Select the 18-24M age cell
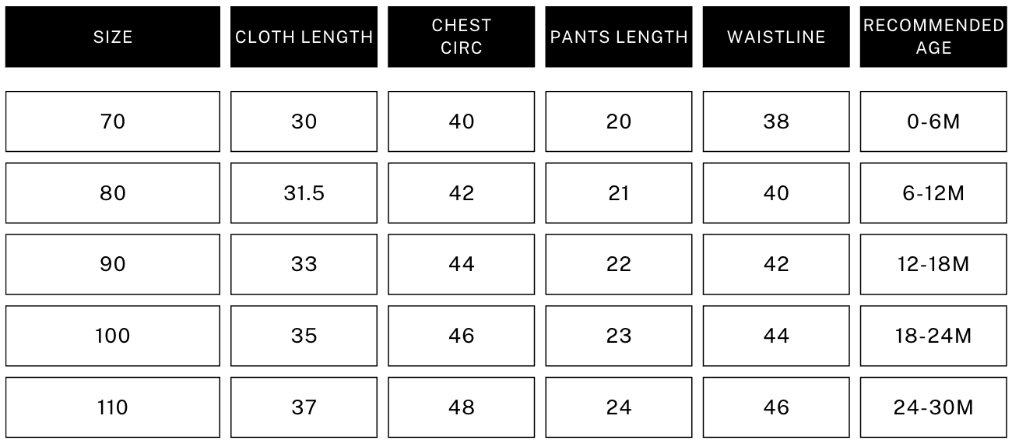The image size is (1012, 444). point(933,336)
